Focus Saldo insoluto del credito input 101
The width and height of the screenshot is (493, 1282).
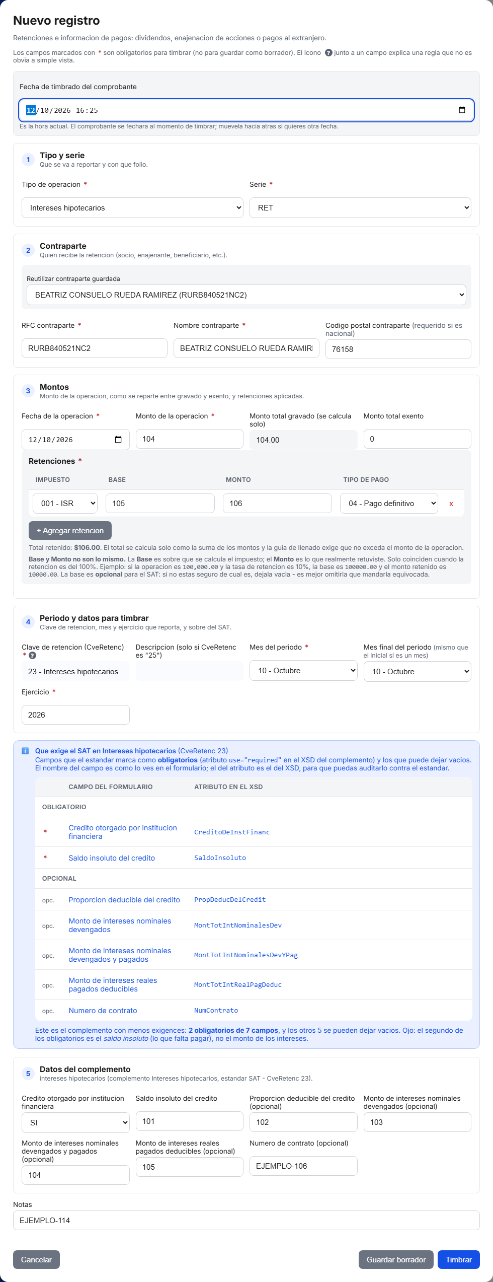[190, 1121]
